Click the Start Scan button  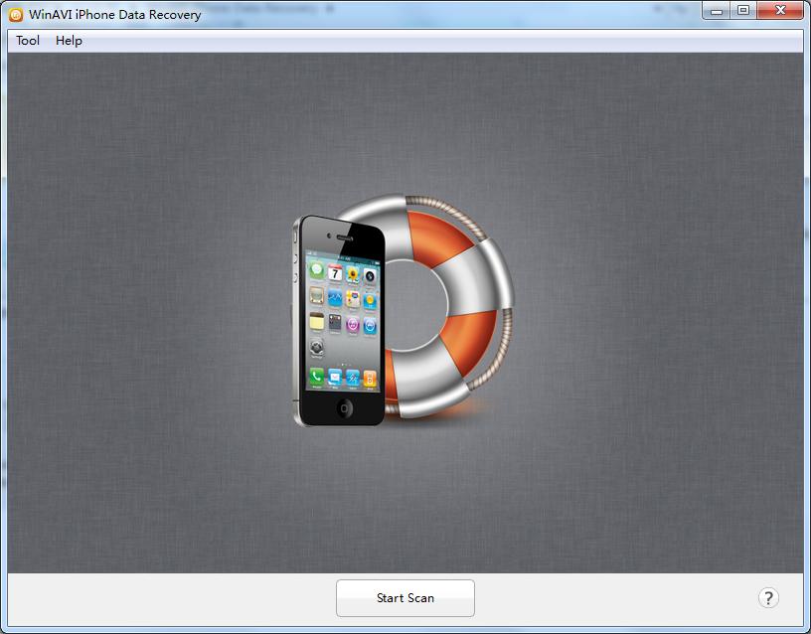coord(405,598)
